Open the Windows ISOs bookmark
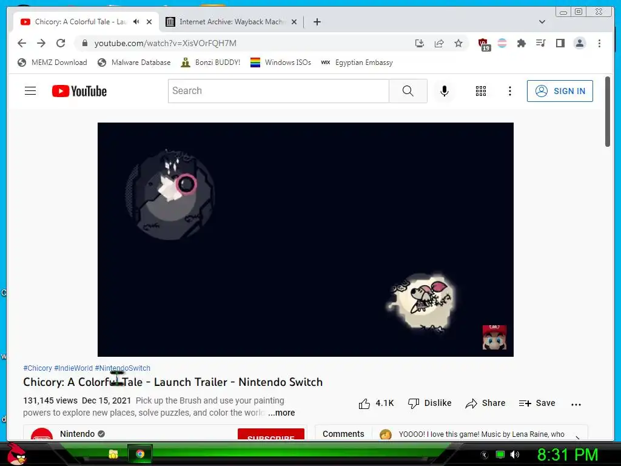Viewport: 621px width, 466px height. (x=280, y=62)
